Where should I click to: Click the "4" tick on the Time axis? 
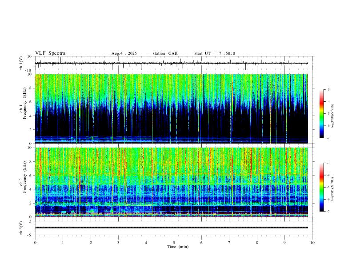coord(146,243)
